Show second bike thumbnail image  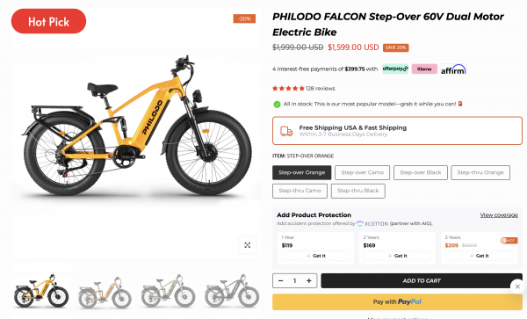105,292
